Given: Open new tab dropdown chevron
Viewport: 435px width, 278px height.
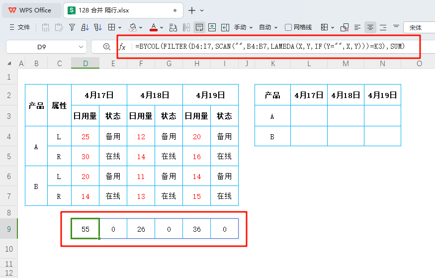Looking at the screenshot, I should click(202, 10).
